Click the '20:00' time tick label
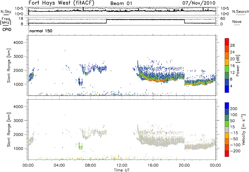The height and width of the screenshot is (172, 249). [184, 165]
